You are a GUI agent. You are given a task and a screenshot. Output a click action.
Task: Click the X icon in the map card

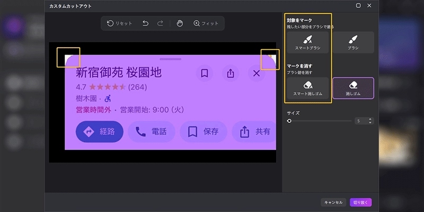(x=257, y=73)
